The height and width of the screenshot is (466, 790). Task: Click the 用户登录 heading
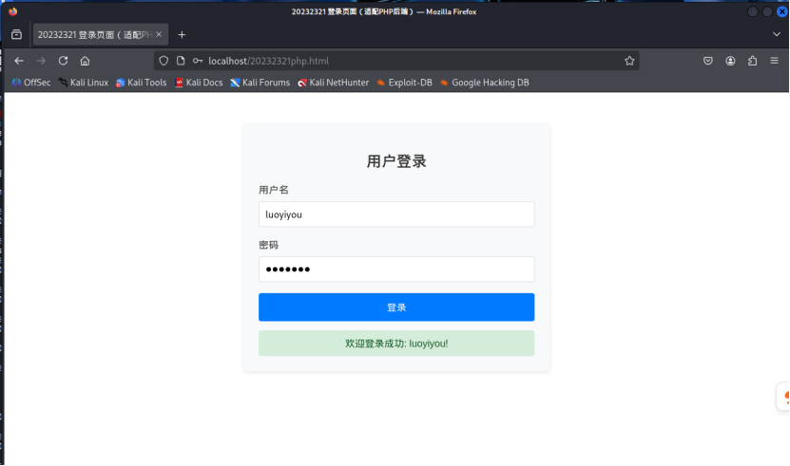tap(396, 161)
